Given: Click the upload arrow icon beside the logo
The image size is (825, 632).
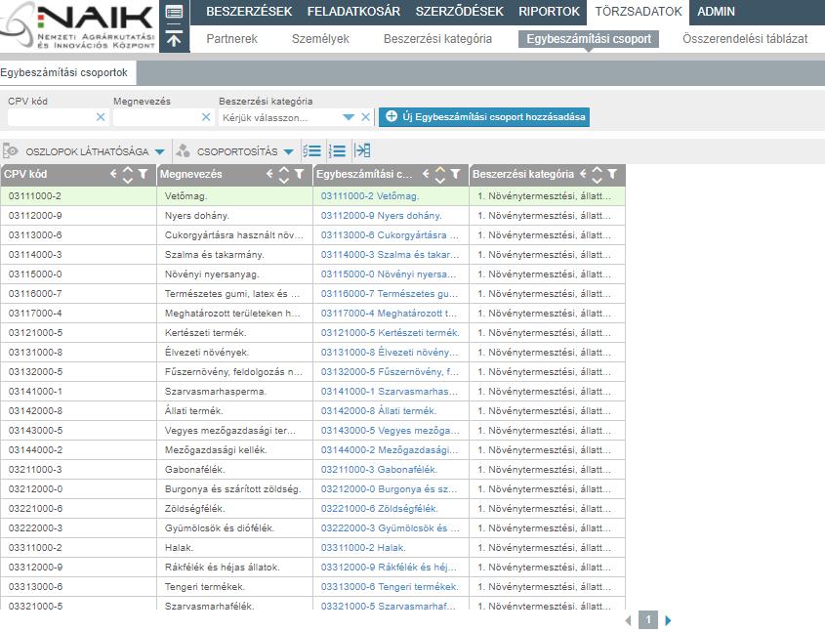Looking at the screenshot, I should tap(174, 39).
